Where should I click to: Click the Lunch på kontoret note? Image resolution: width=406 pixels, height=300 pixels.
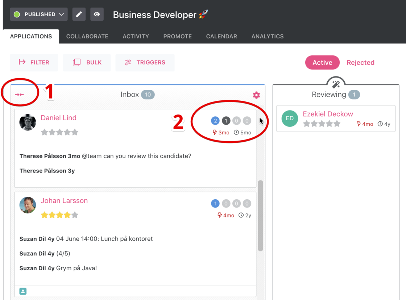point(86,239)
